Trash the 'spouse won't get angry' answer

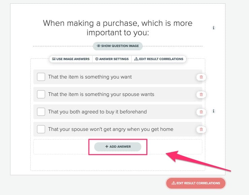coord(201,129)
